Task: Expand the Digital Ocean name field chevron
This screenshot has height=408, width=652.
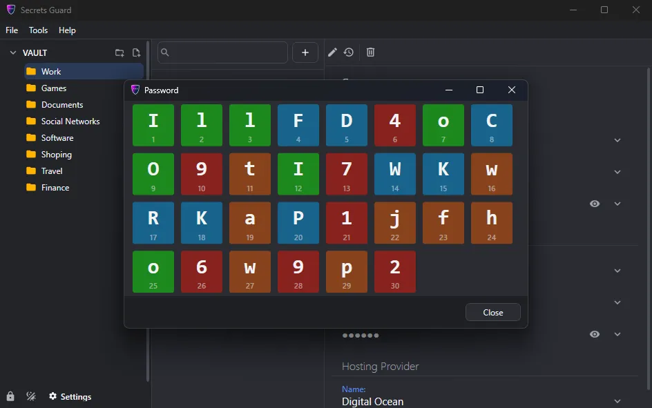Action: click(x=617, y=401)
